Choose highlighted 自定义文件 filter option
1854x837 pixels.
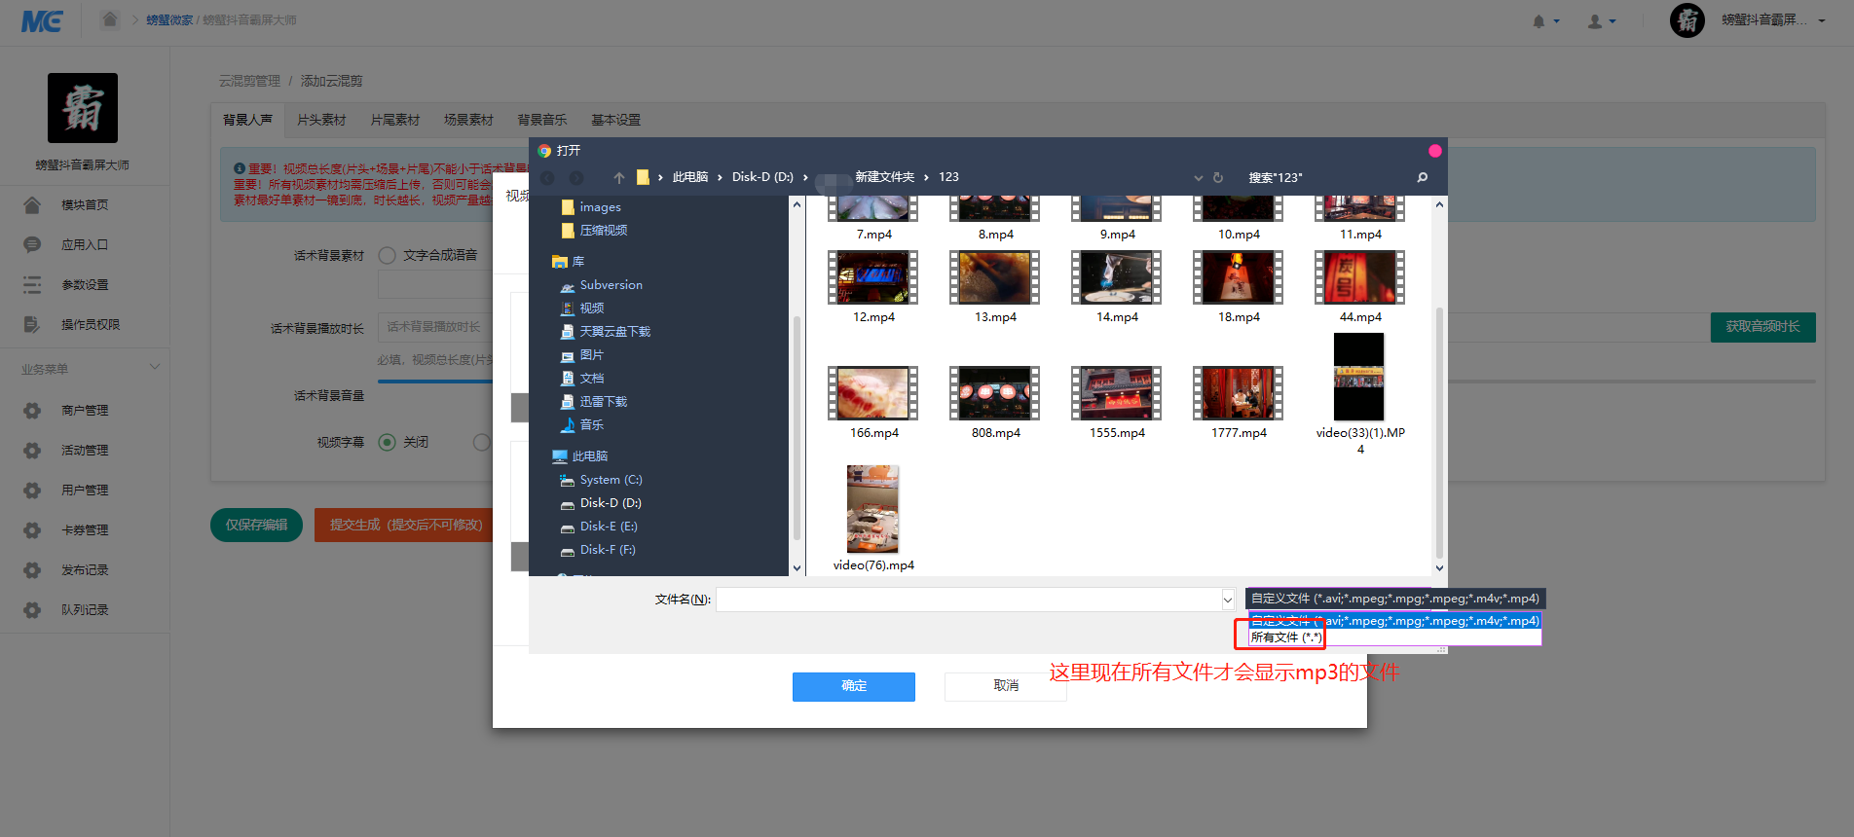pos(1394,621)
